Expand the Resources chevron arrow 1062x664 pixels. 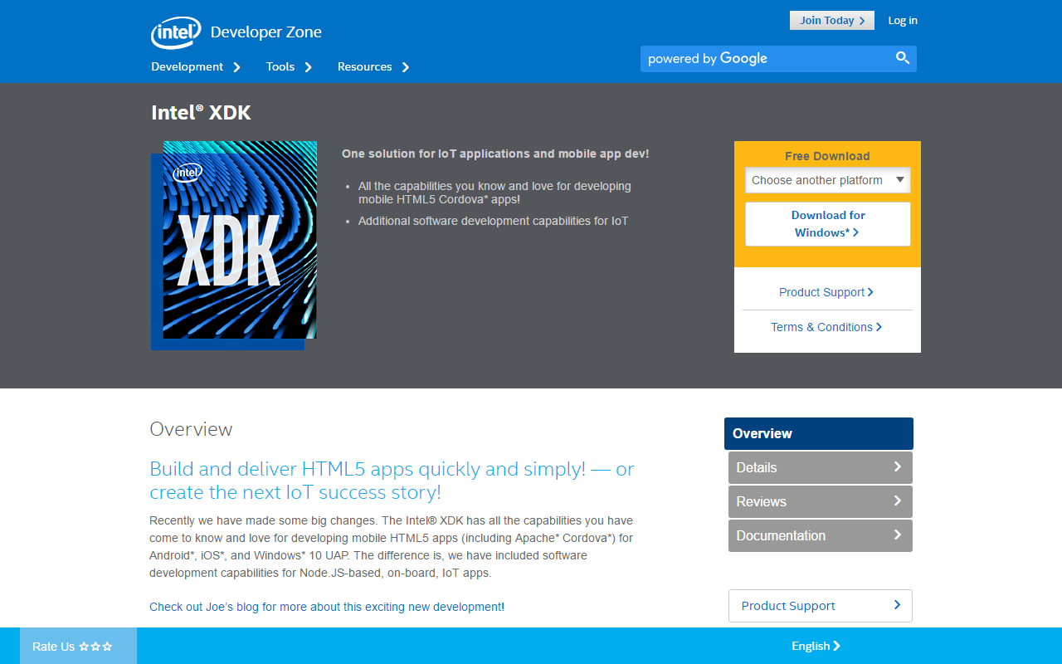[x=406, y=67]
